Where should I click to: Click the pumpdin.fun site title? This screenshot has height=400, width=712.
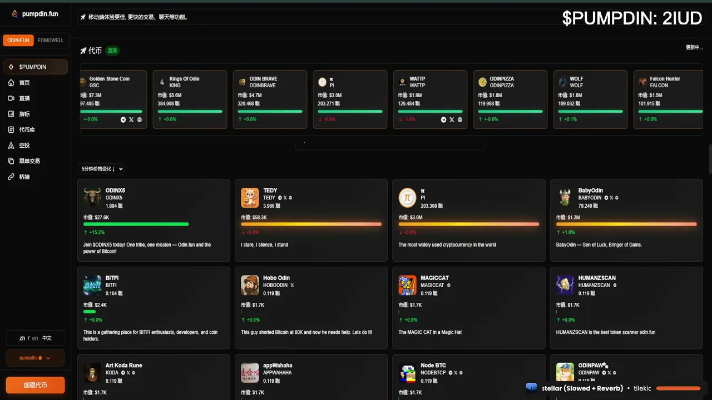[40, 14]
